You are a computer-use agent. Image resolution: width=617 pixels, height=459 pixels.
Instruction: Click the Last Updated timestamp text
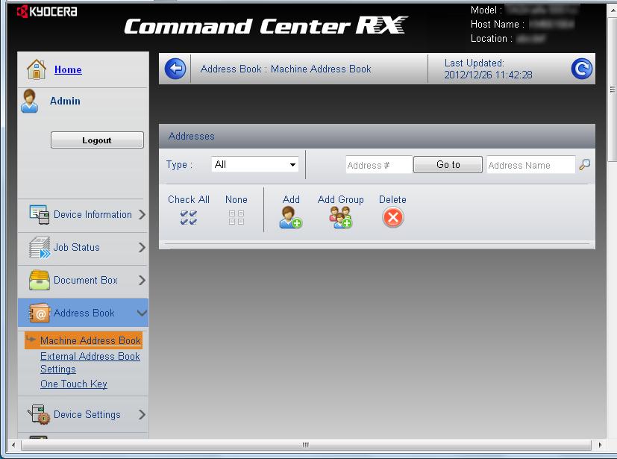click(x=488, y=69)
